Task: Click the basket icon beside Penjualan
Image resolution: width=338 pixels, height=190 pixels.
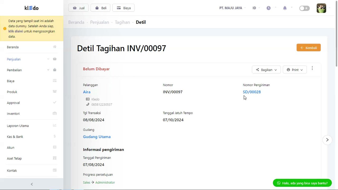Action: click(55, 59)
